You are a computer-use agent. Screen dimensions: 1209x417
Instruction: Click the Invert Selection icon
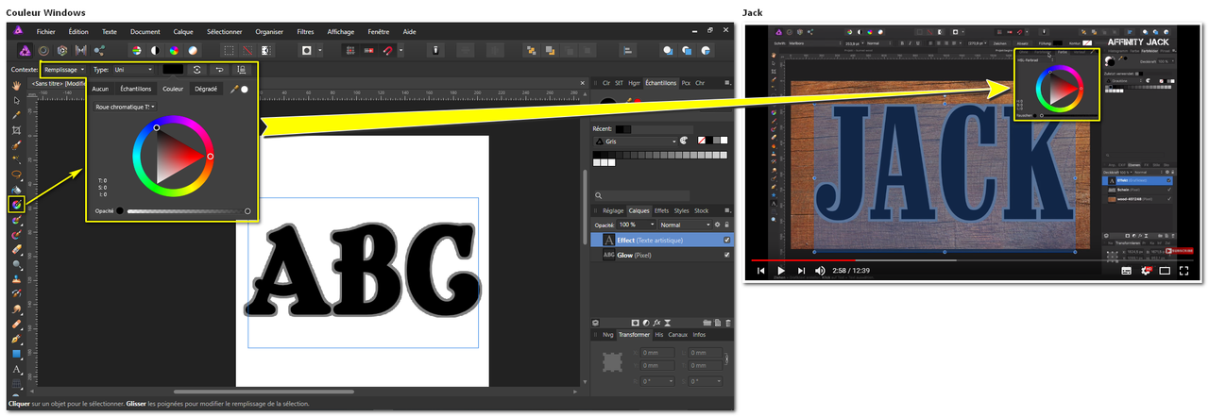point(267,50)
